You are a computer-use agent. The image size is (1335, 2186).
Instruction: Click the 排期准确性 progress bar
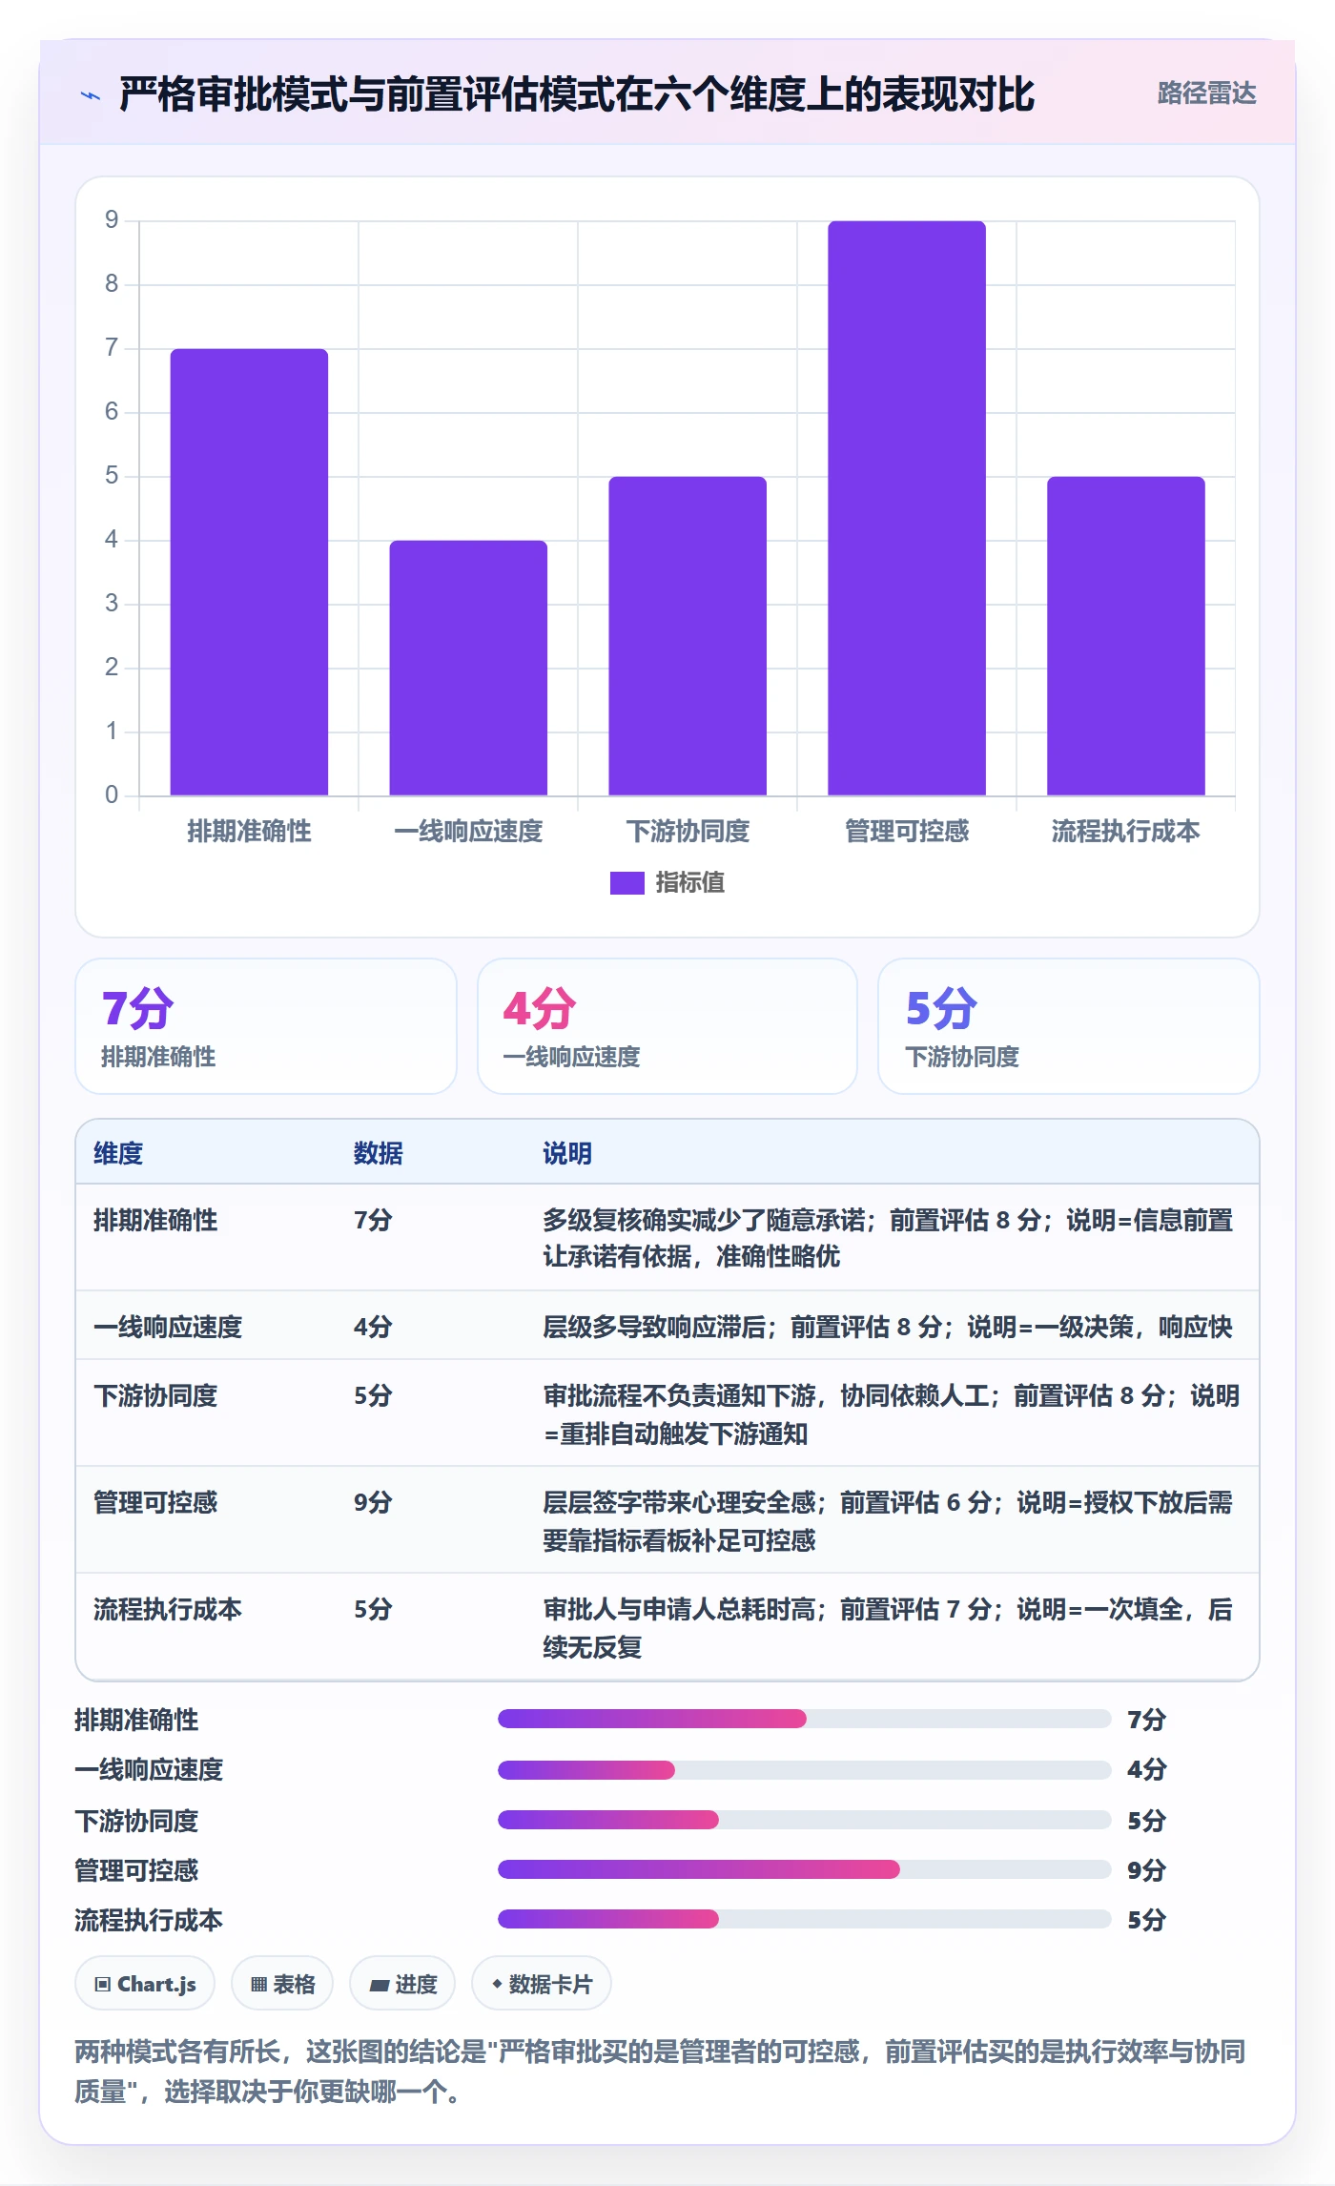coord(804,1719)
